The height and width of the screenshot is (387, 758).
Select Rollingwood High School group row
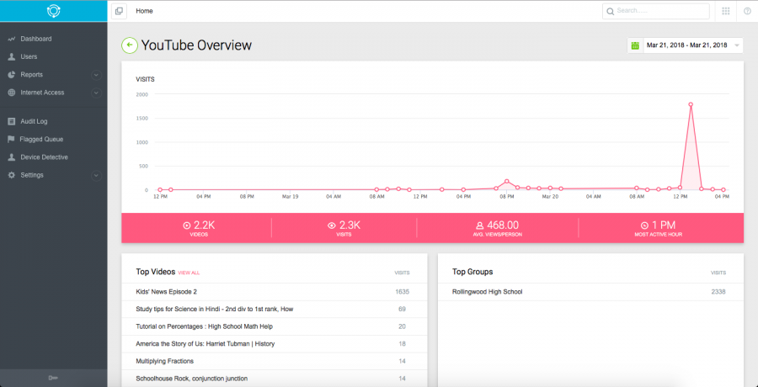pos(590,292)
